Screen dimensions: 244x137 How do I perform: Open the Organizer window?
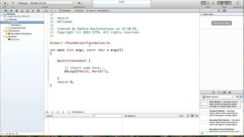click(238, 3)
